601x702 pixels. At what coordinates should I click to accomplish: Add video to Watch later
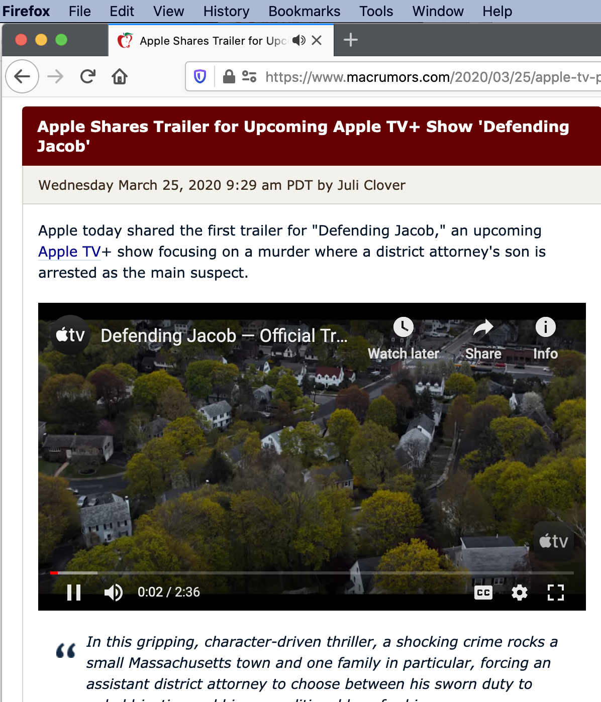404,339
